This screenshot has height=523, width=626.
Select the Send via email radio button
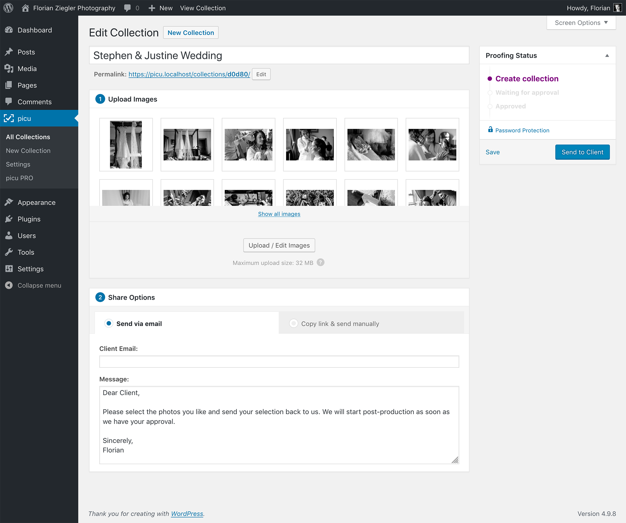[x=109, y=323]
